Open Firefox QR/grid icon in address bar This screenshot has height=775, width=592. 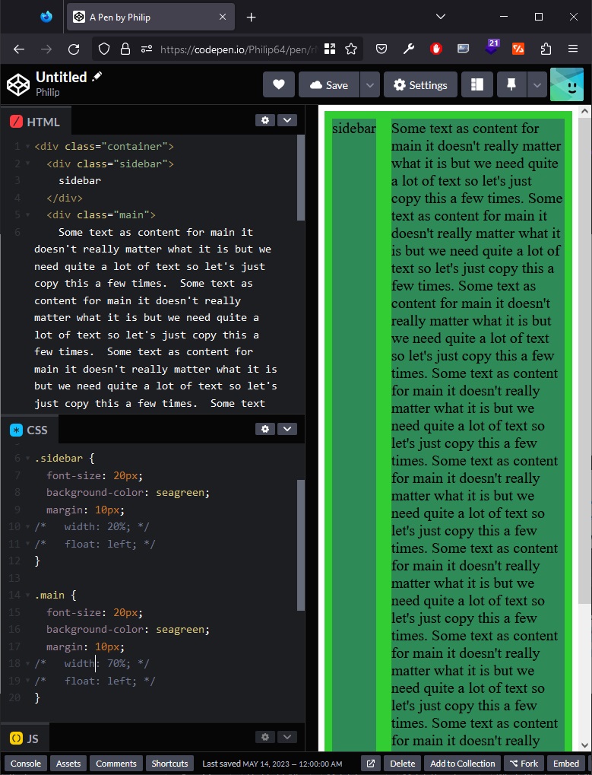[x=330, y=49]
